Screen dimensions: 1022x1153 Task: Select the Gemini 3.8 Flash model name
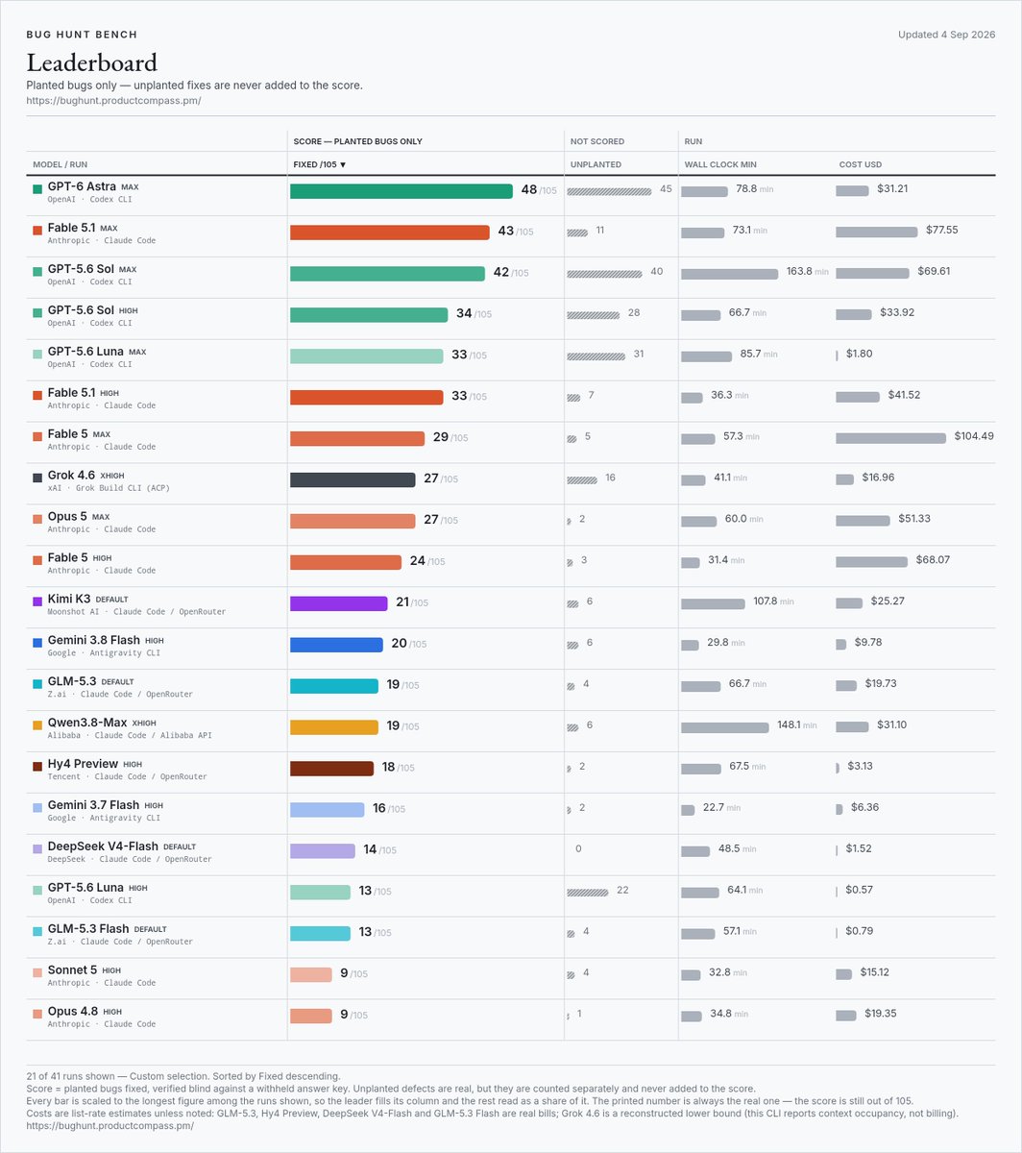point(93,641)
